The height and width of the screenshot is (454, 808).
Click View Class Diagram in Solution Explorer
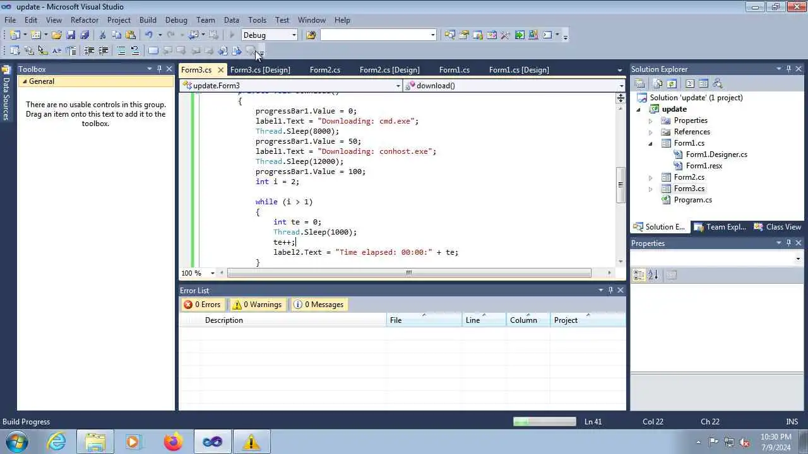(717, 84)
